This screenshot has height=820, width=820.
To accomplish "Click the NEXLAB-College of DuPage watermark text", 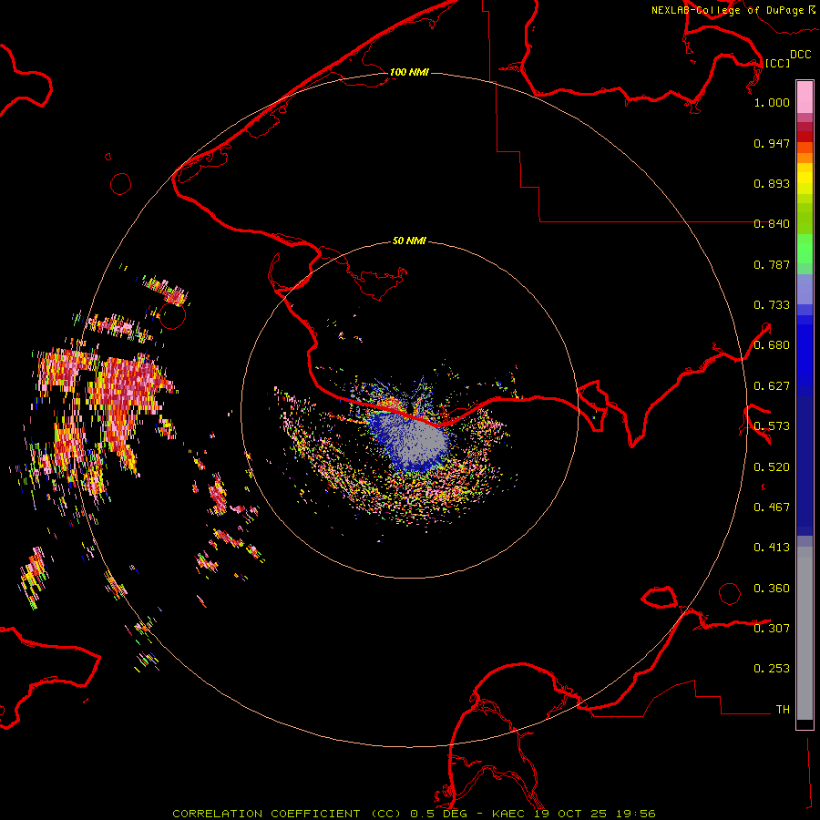I will (x=727, y=10).
